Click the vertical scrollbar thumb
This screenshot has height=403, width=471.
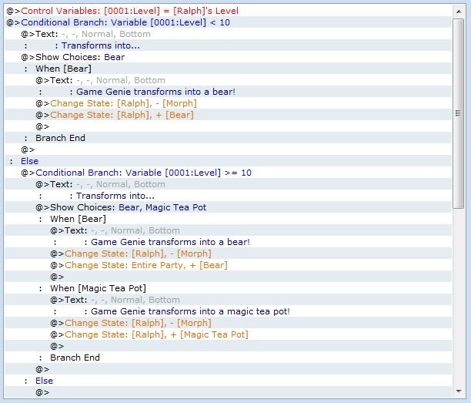[x=459, y=113]
